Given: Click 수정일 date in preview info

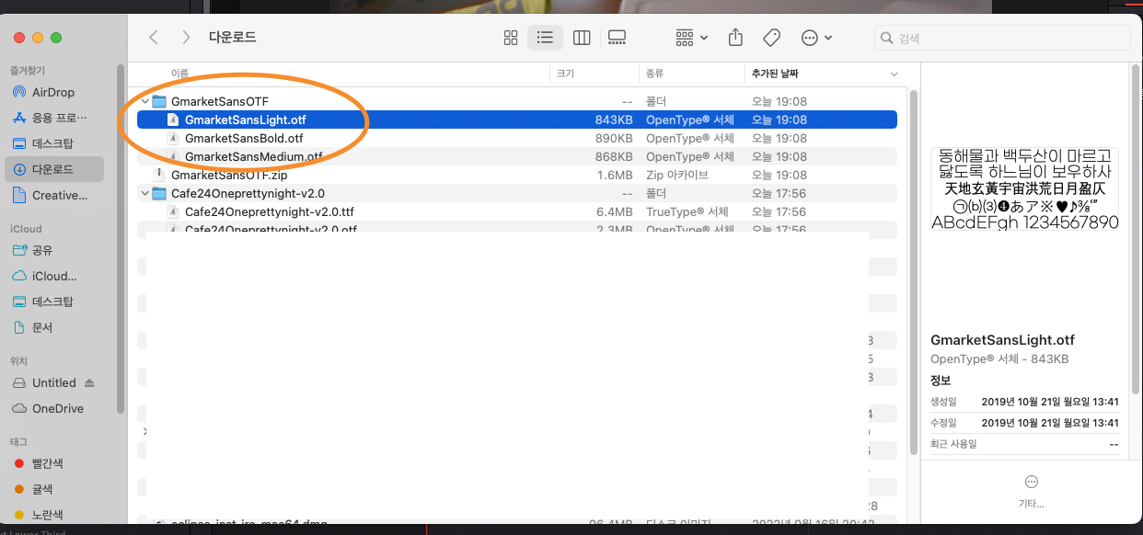Looking at the screenshot, I should click(1050, 423).
